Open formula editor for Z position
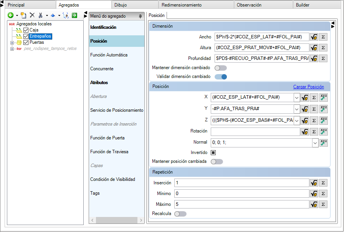357x240 pixels. click(305, 121)
